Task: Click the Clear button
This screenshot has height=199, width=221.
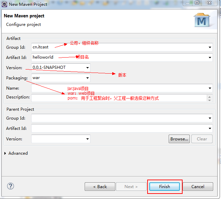Action: (x=202, y=139)
